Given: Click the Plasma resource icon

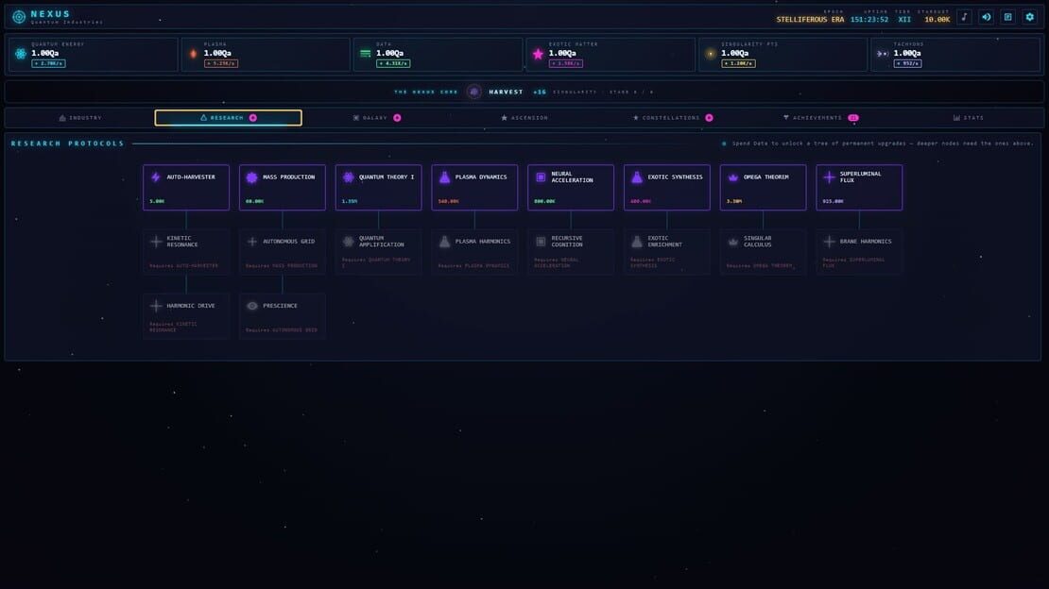Looking at the screenshot, I should (x=194, y=54).
